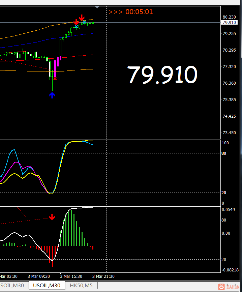Click the large 79.910 price display
This screenshot has width=242, height=292.
(162, 75)
